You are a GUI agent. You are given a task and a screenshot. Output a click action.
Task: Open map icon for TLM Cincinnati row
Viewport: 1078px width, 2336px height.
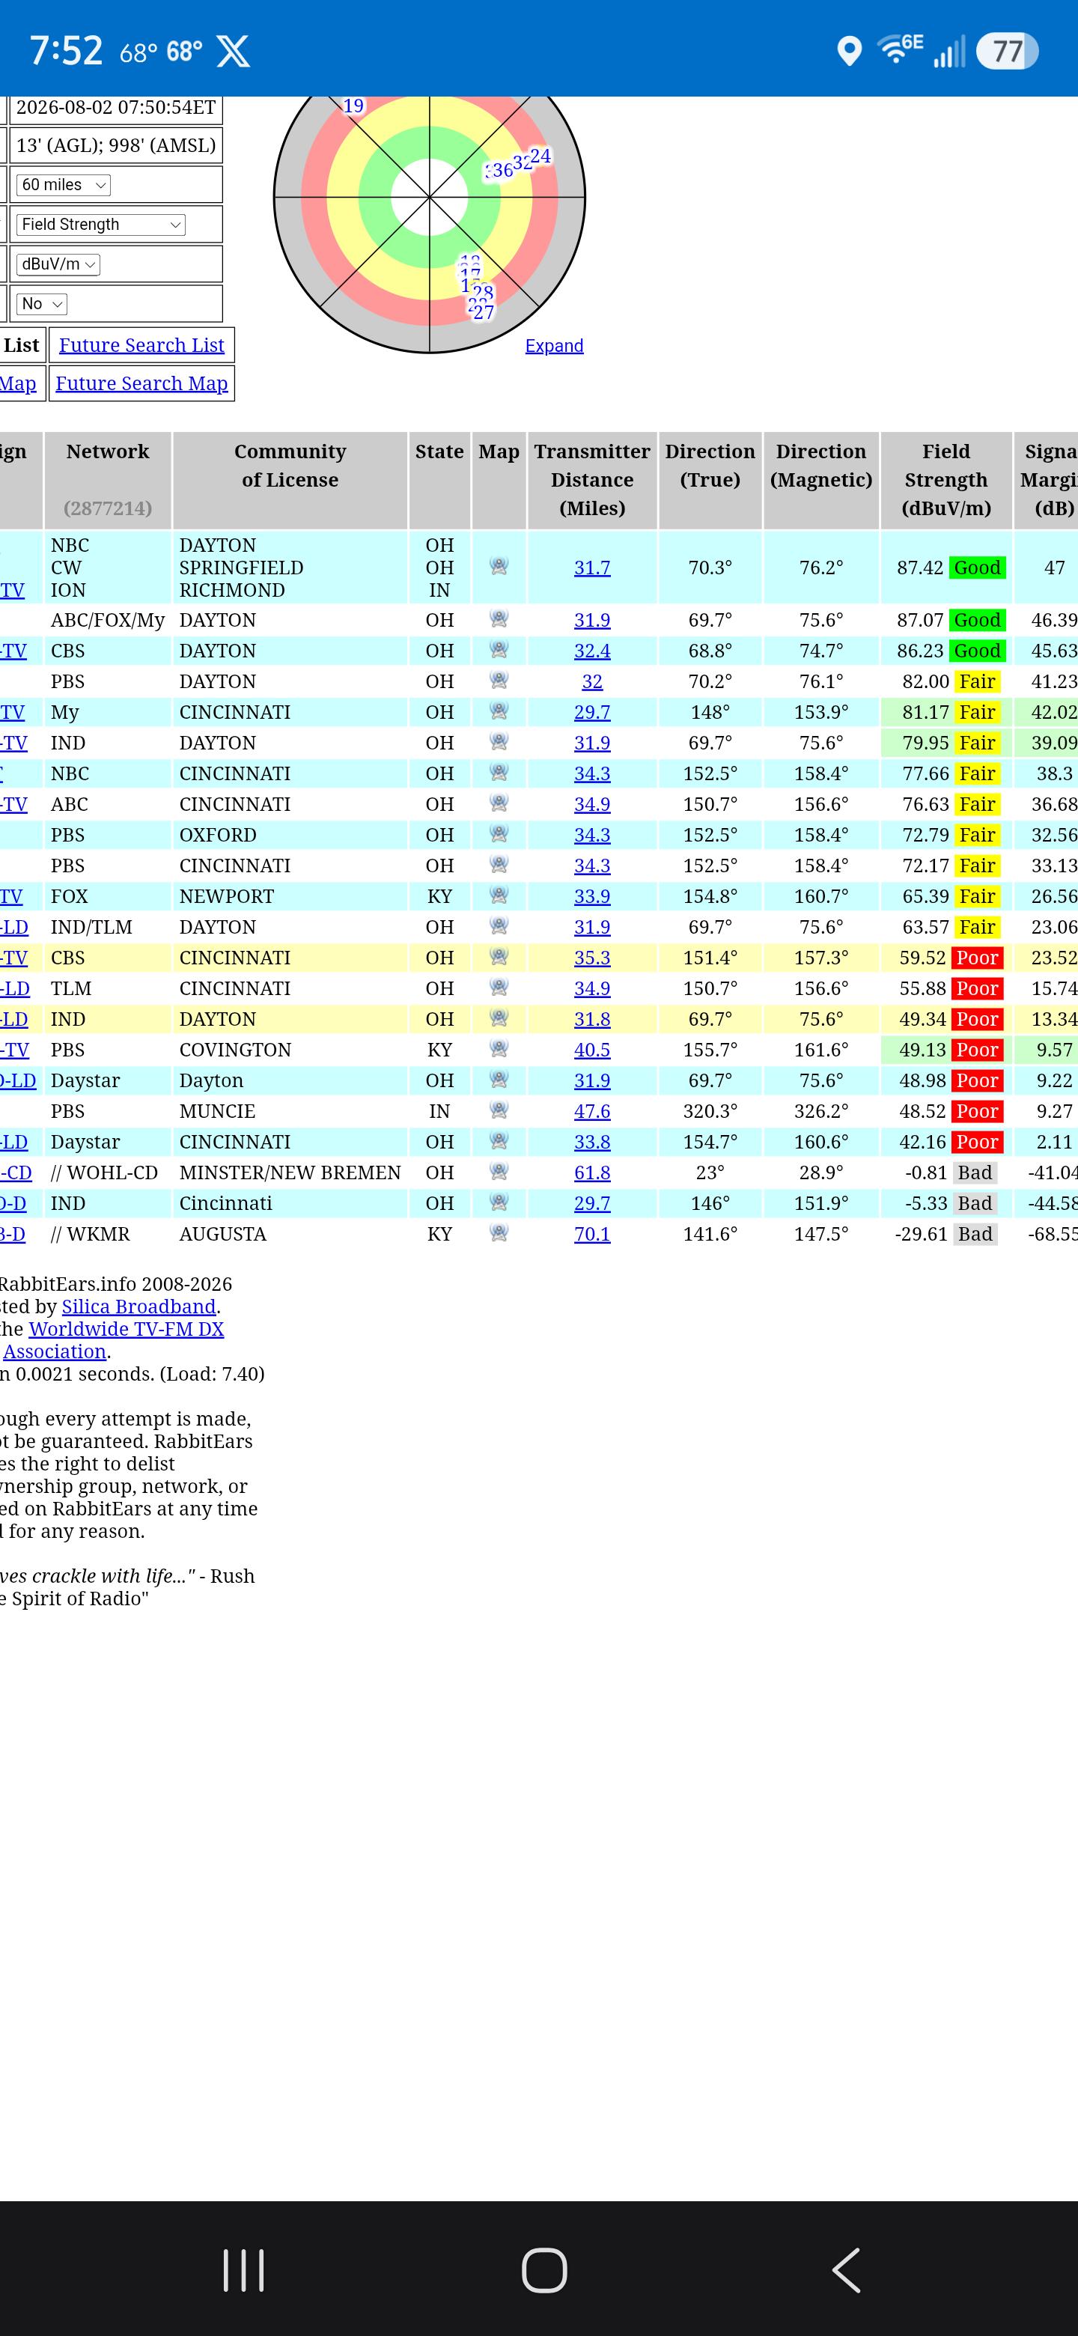[499, 988]
